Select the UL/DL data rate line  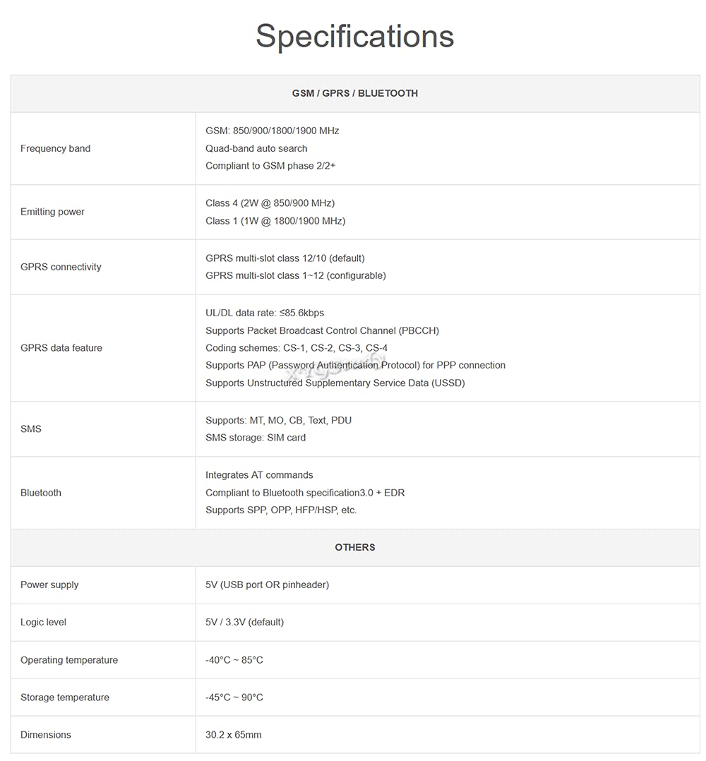(x=265, y=313)
